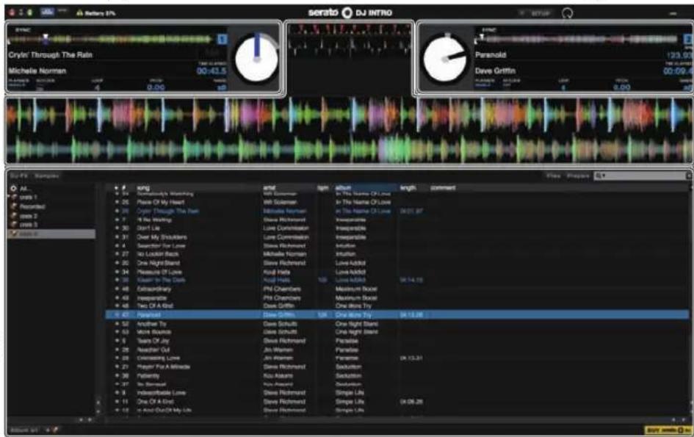This screenshot has height=437, width=694.
Task: Sort by the comment column header
Action: click(x=443, y=188)
